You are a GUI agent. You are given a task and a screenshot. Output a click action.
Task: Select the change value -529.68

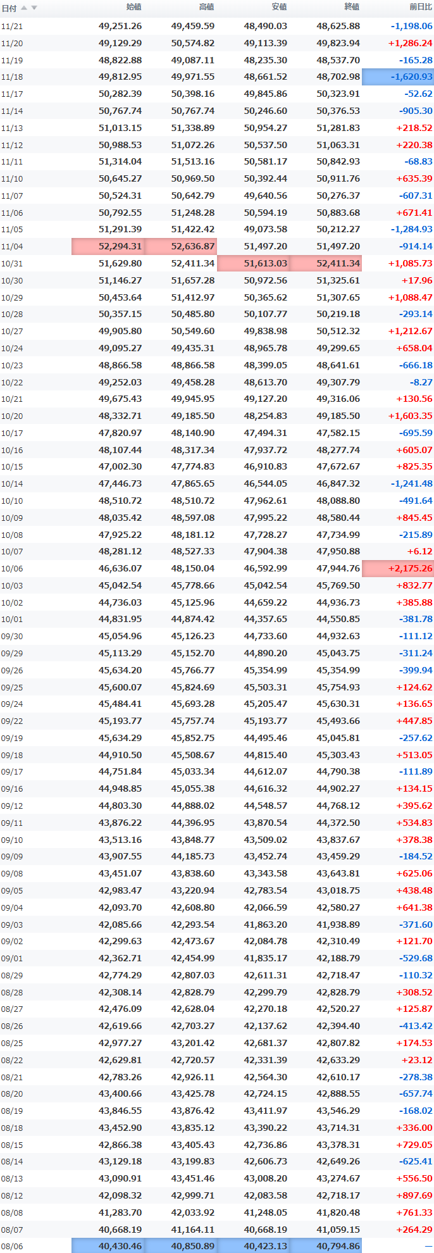pos(416,959)
